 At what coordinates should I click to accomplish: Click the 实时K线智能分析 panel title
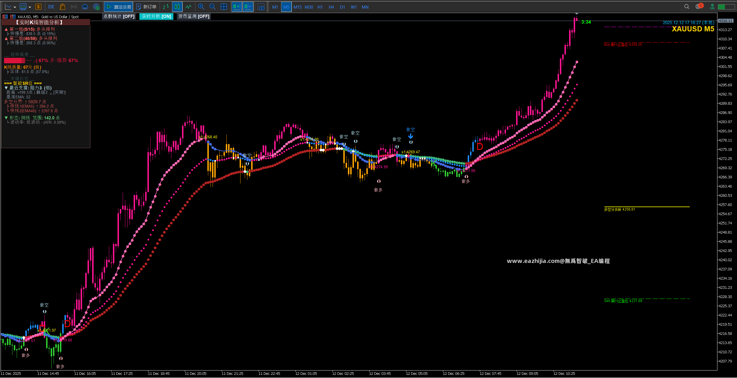(39, 22)
